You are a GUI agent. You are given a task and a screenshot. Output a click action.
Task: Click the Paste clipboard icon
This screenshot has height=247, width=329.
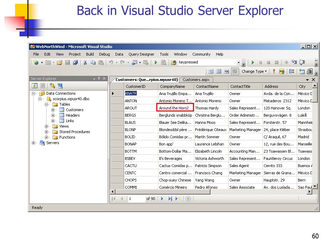coord(101,62)
